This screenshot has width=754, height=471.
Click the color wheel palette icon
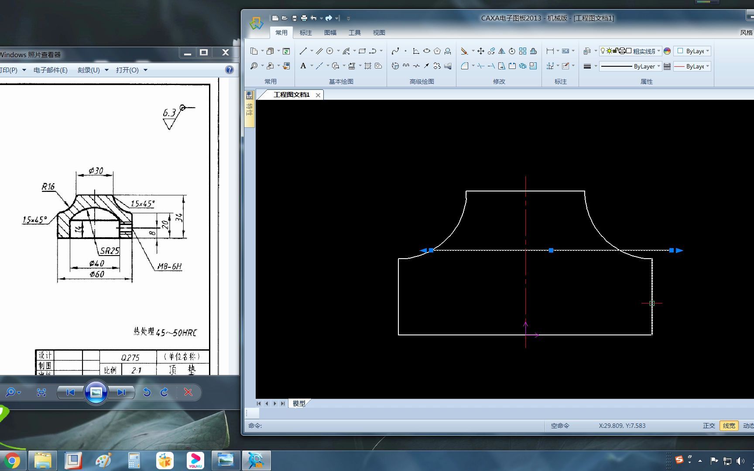tap(667, 51)
